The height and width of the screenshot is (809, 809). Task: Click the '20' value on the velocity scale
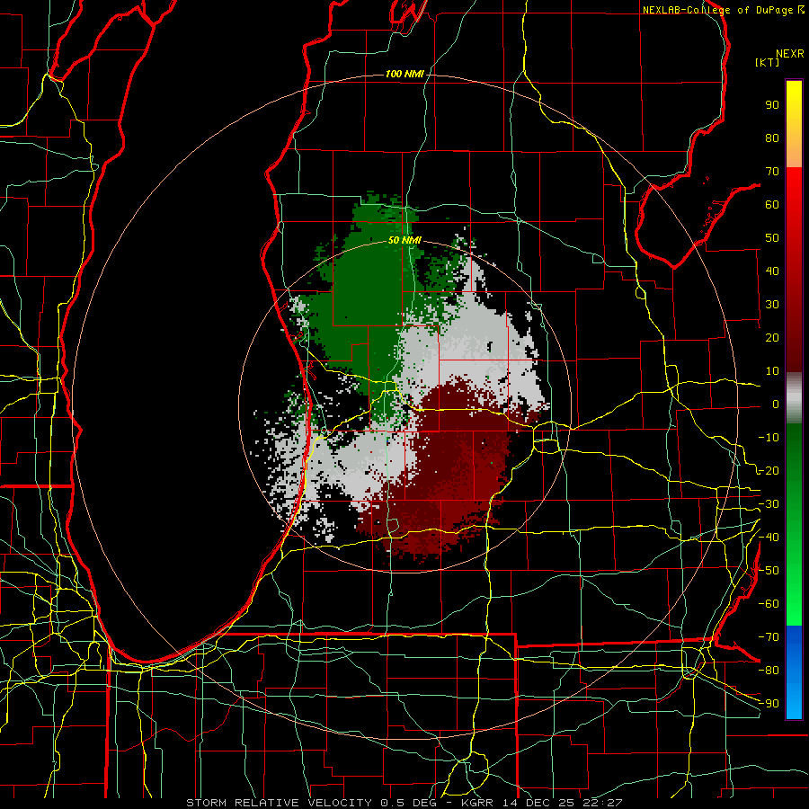pyautogui.click(x=772, y=337)
